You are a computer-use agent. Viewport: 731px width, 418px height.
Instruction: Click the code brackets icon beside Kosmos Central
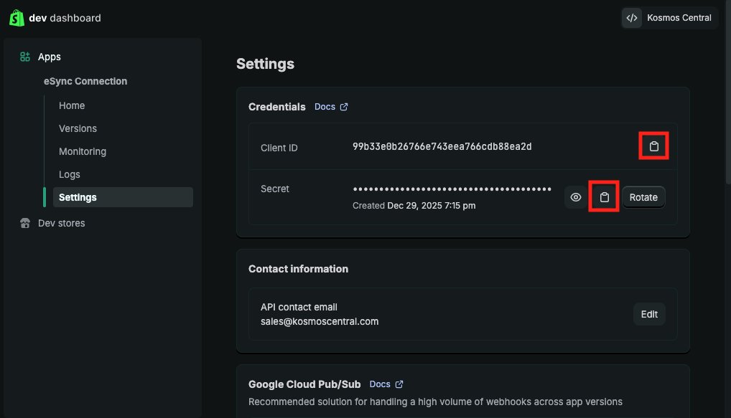coord(632,18)
